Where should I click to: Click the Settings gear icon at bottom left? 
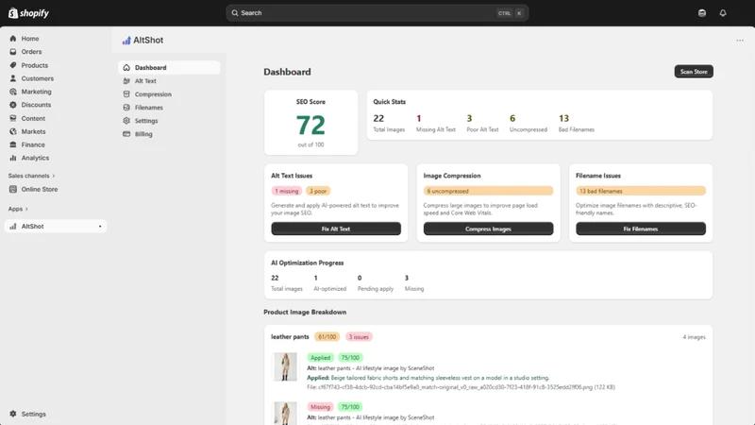(x=13, y=414)
